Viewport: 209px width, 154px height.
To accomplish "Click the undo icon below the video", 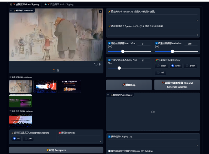I will (x=96, y=64).
